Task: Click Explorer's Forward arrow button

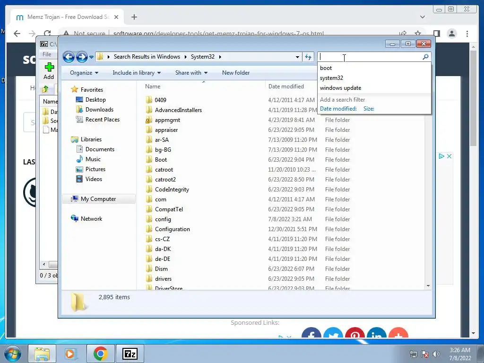Action: click(x=82, y=57)
